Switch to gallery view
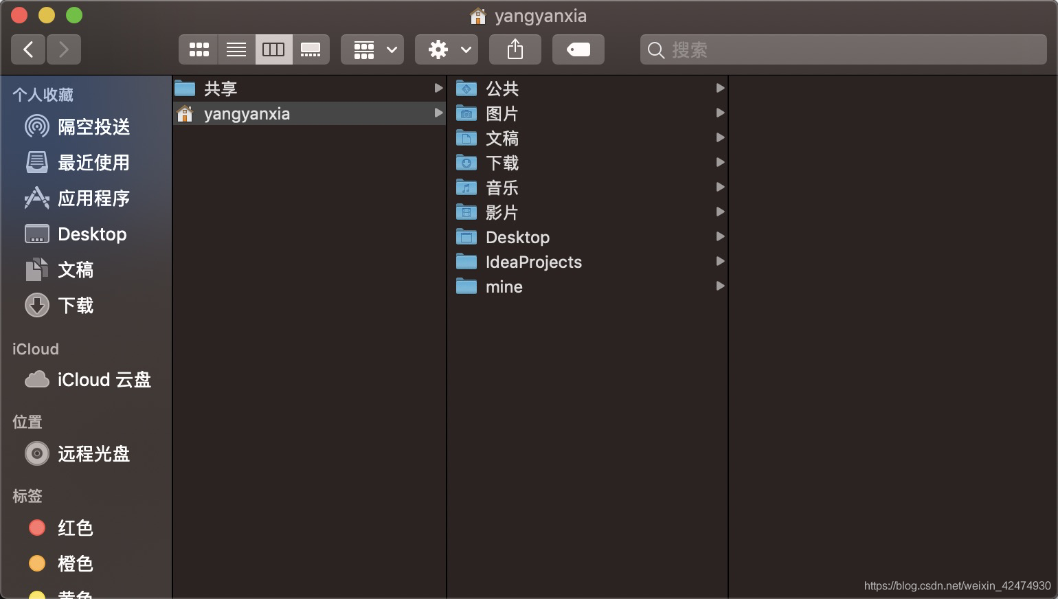This screenshot has height=599, width=1058. pos(311,49)
